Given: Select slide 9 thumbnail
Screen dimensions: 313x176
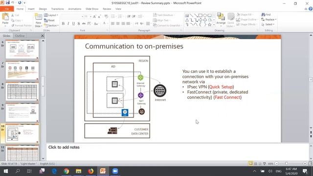Looking at the screenshot, I should [22, 112].
